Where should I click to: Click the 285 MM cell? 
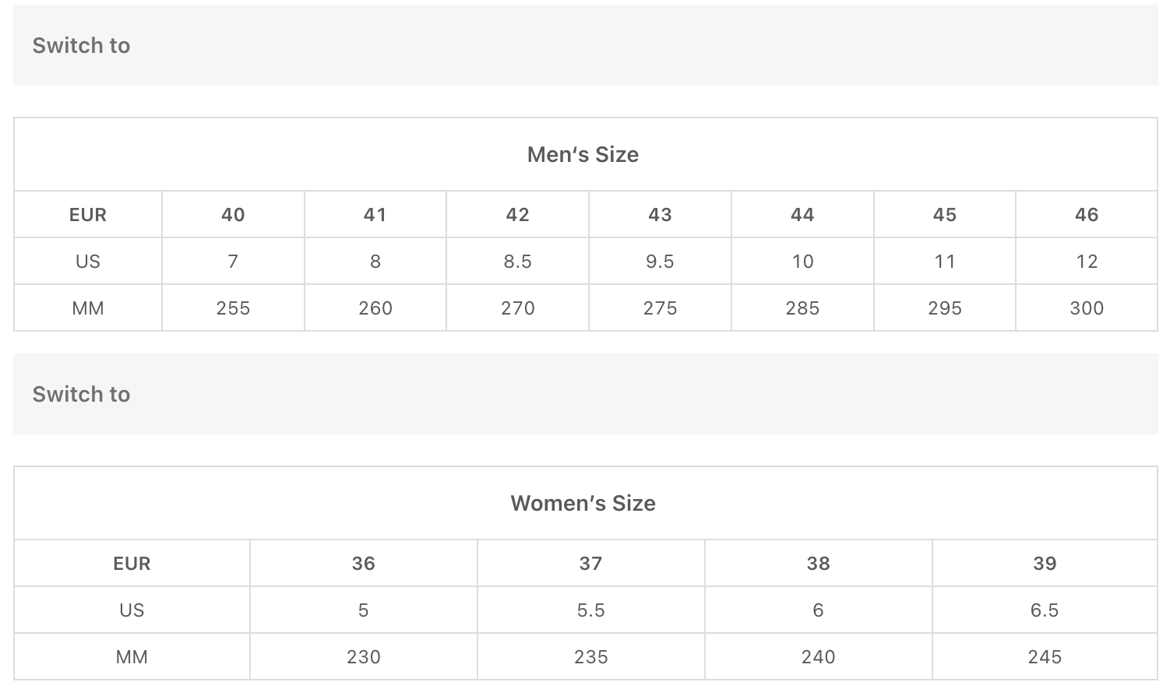802,308
